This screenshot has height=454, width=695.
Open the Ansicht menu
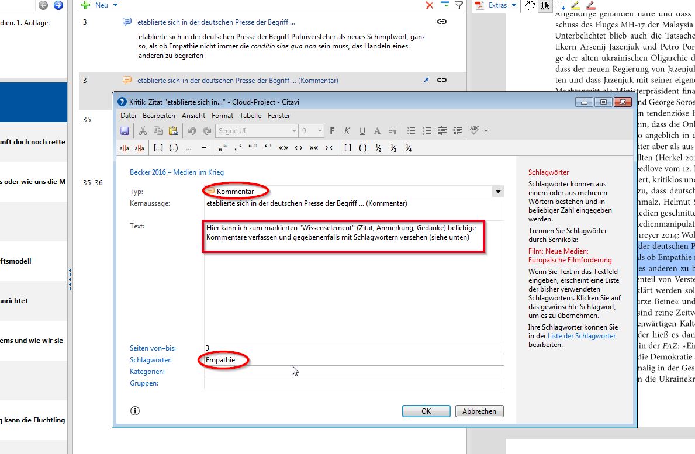click(193, 116)
